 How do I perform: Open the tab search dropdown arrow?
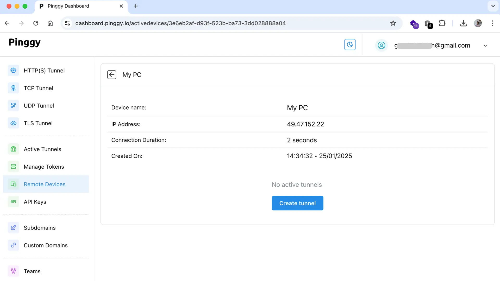click(x=493, y=6)
